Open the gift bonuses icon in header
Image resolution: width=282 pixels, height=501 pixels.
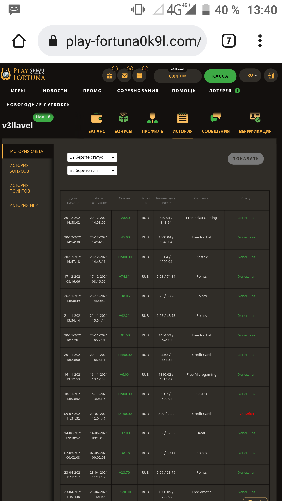tap(109, 76)
